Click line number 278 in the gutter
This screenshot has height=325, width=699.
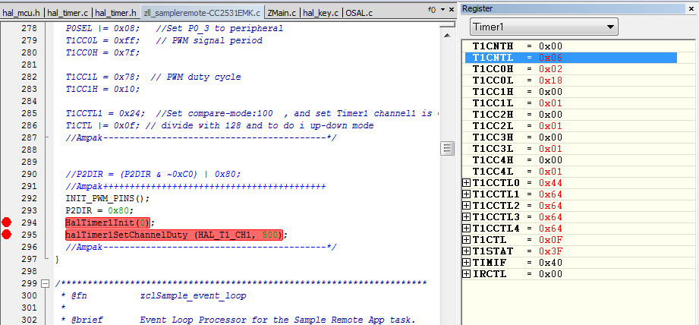[29, 28]
